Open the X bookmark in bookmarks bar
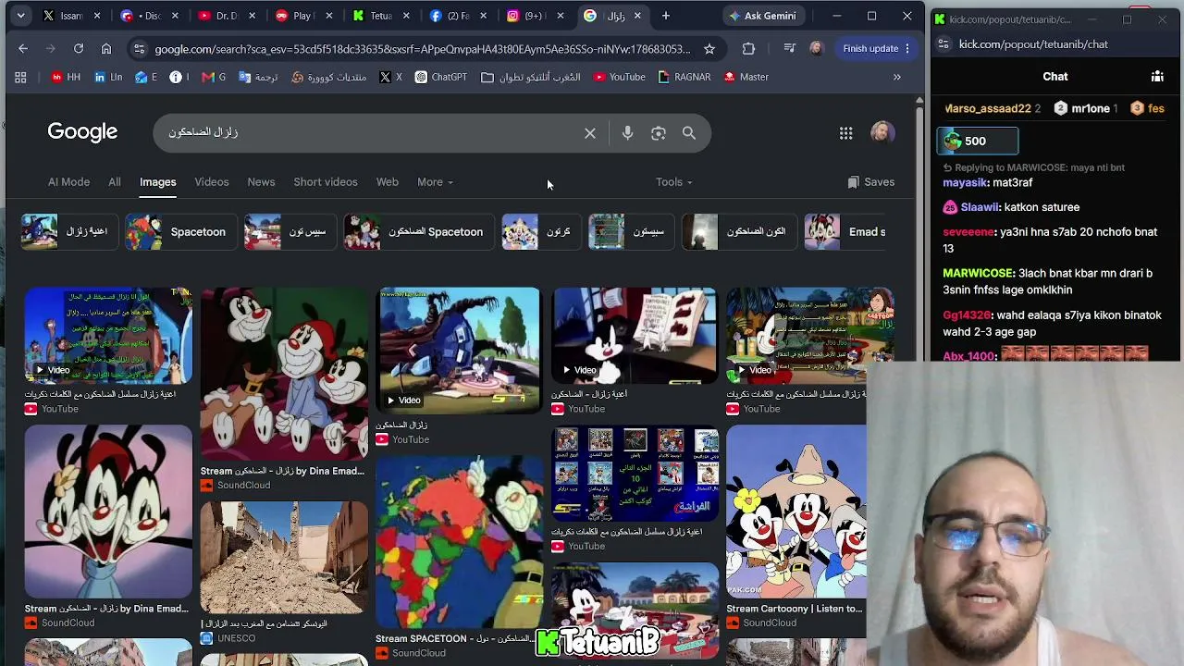The width and height of the screenshot is (1184, 666). (391, 77)
